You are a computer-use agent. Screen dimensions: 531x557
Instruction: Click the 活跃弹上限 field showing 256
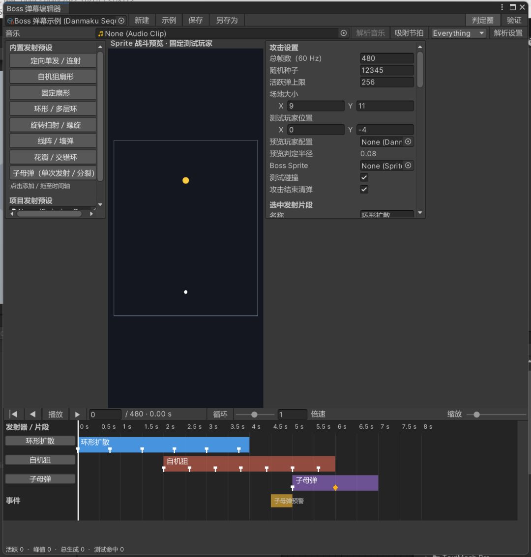pos(386,82)
